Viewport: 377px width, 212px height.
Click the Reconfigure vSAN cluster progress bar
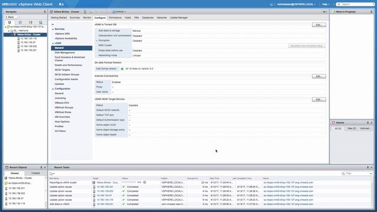(130, 183)
